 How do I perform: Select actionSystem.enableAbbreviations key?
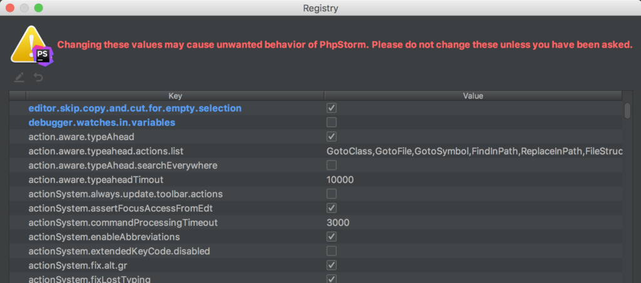coord(105,237)
